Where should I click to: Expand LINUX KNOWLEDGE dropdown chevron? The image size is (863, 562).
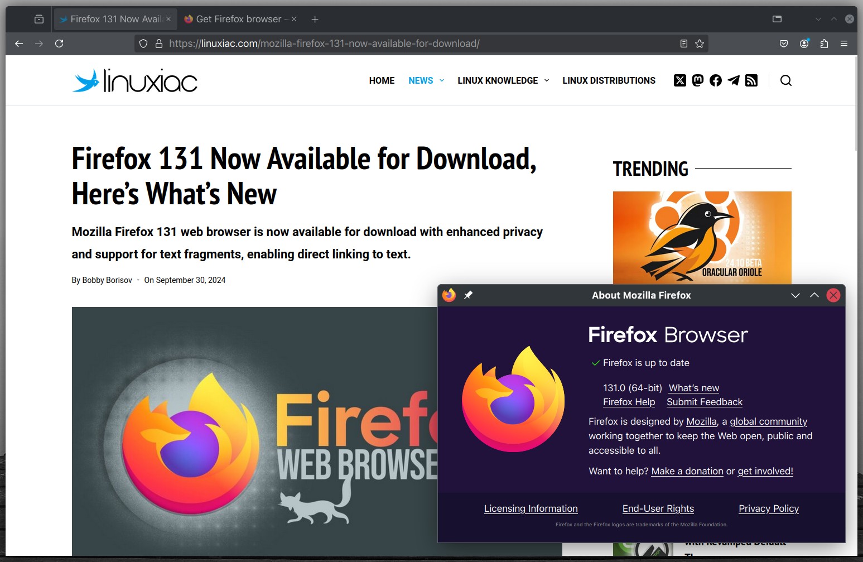(x=547, y=80)
